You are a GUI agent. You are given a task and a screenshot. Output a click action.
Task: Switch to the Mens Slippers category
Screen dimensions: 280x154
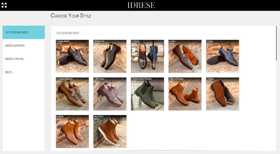pos(24,46)
